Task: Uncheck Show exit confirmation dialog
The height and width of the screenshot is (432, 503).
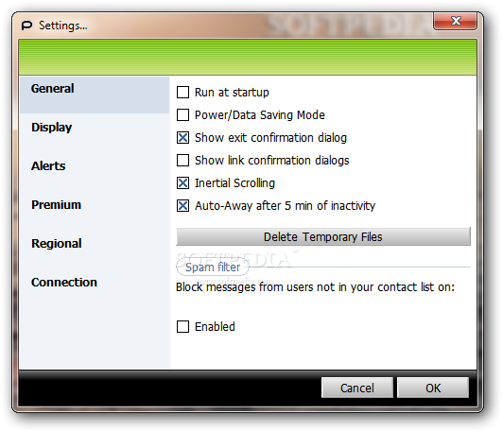Action: [x=182, y=138]
